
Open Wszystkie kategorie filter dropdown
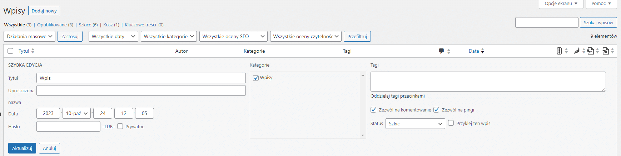169,36
